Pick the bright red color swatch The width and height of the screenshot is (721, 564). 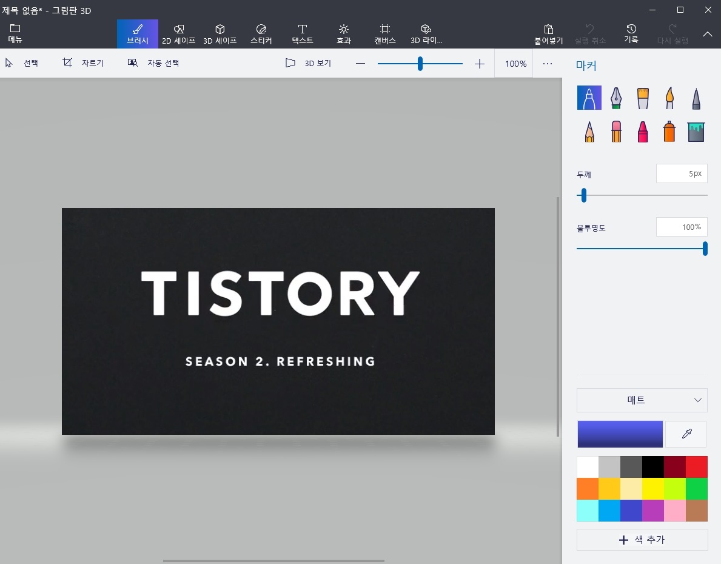click(x=697, y=467)
